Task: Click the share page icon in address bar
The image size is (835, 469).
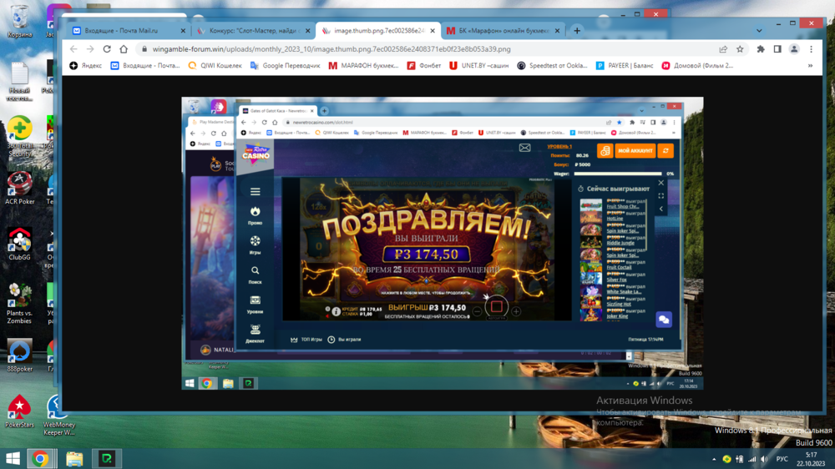Action: coord(723,49)
